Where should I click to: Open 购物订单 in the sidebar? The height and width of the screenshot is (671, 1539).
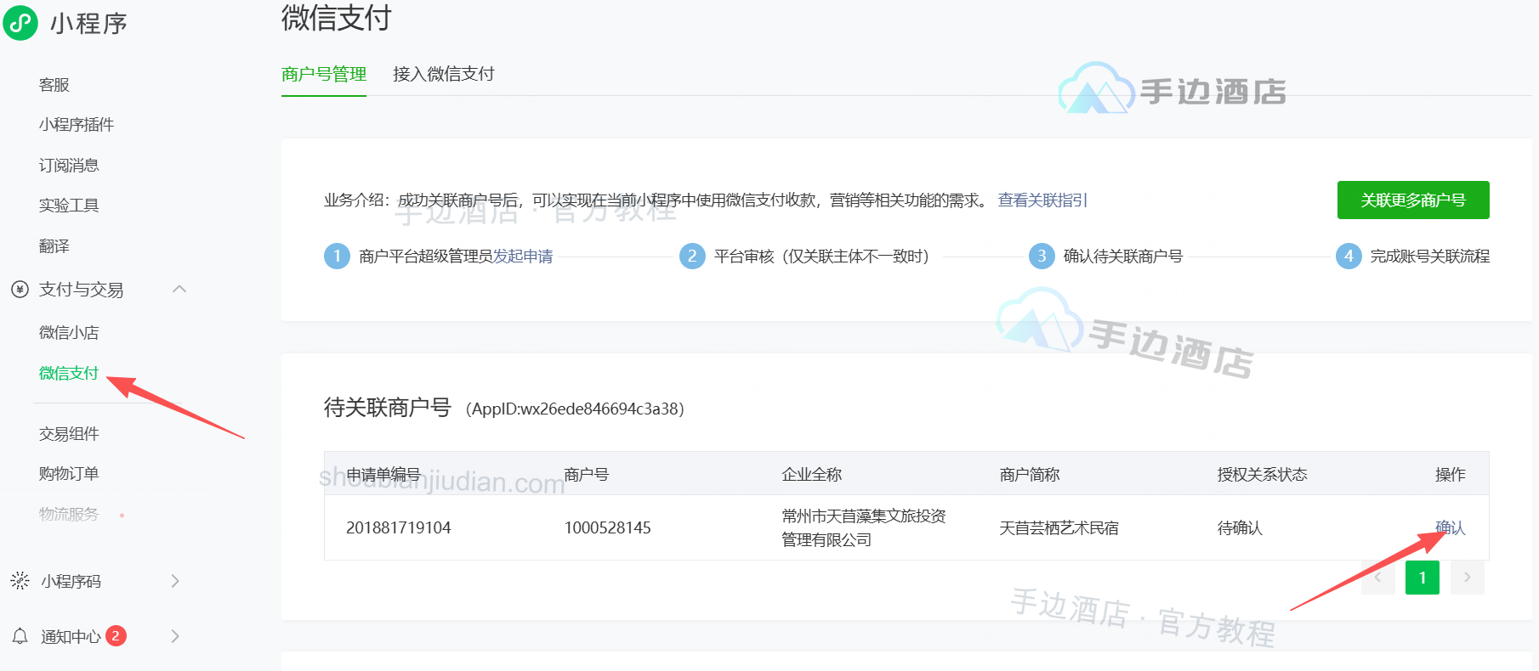[69, 474]
